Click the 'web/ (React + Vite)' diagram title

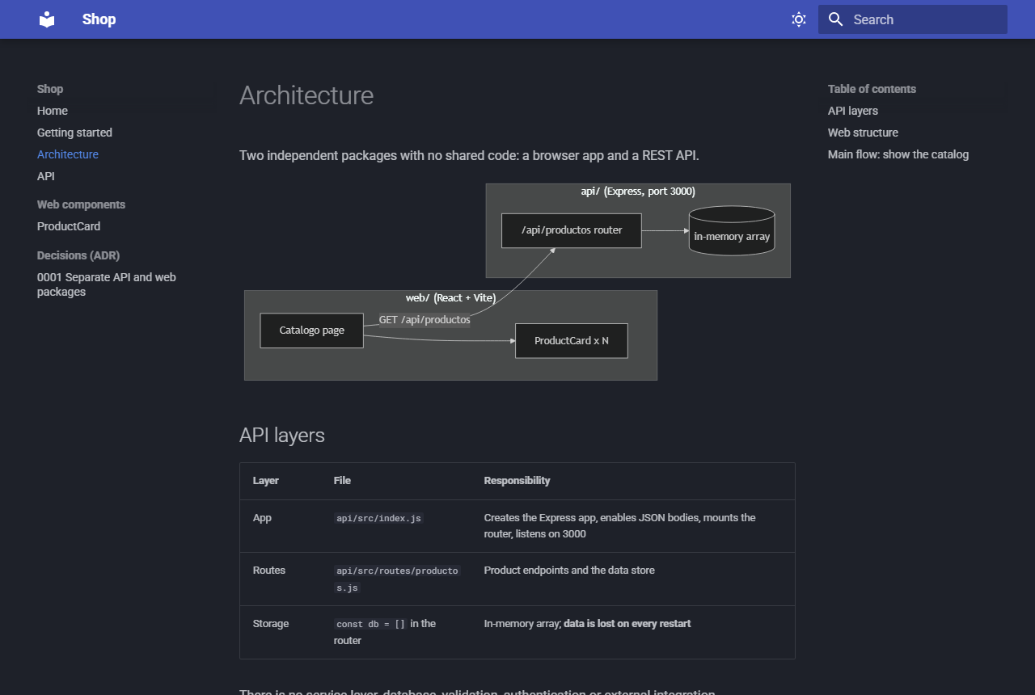click(451, 298)
